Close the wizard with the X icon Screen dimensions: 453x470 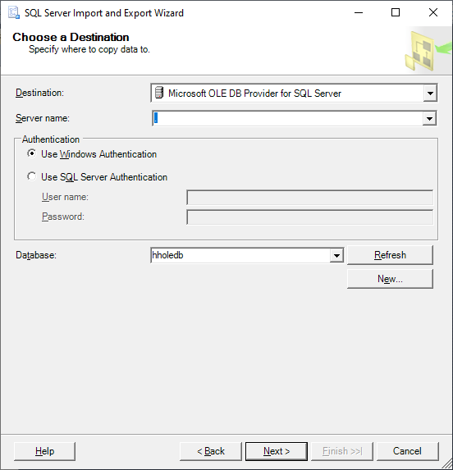pyautogui.click(x=433, y=12)
